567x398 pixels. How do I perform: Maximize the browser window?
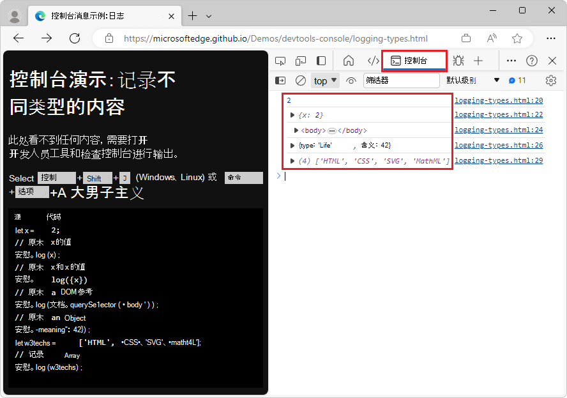[x=522, y=10]
